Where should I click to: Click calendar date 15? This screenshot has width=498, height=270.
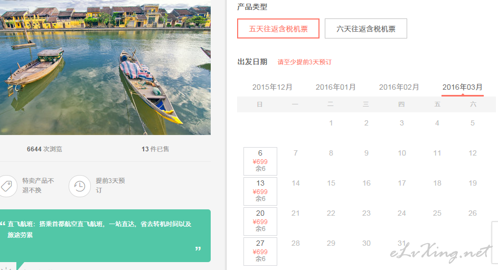[x=331, y=183]
